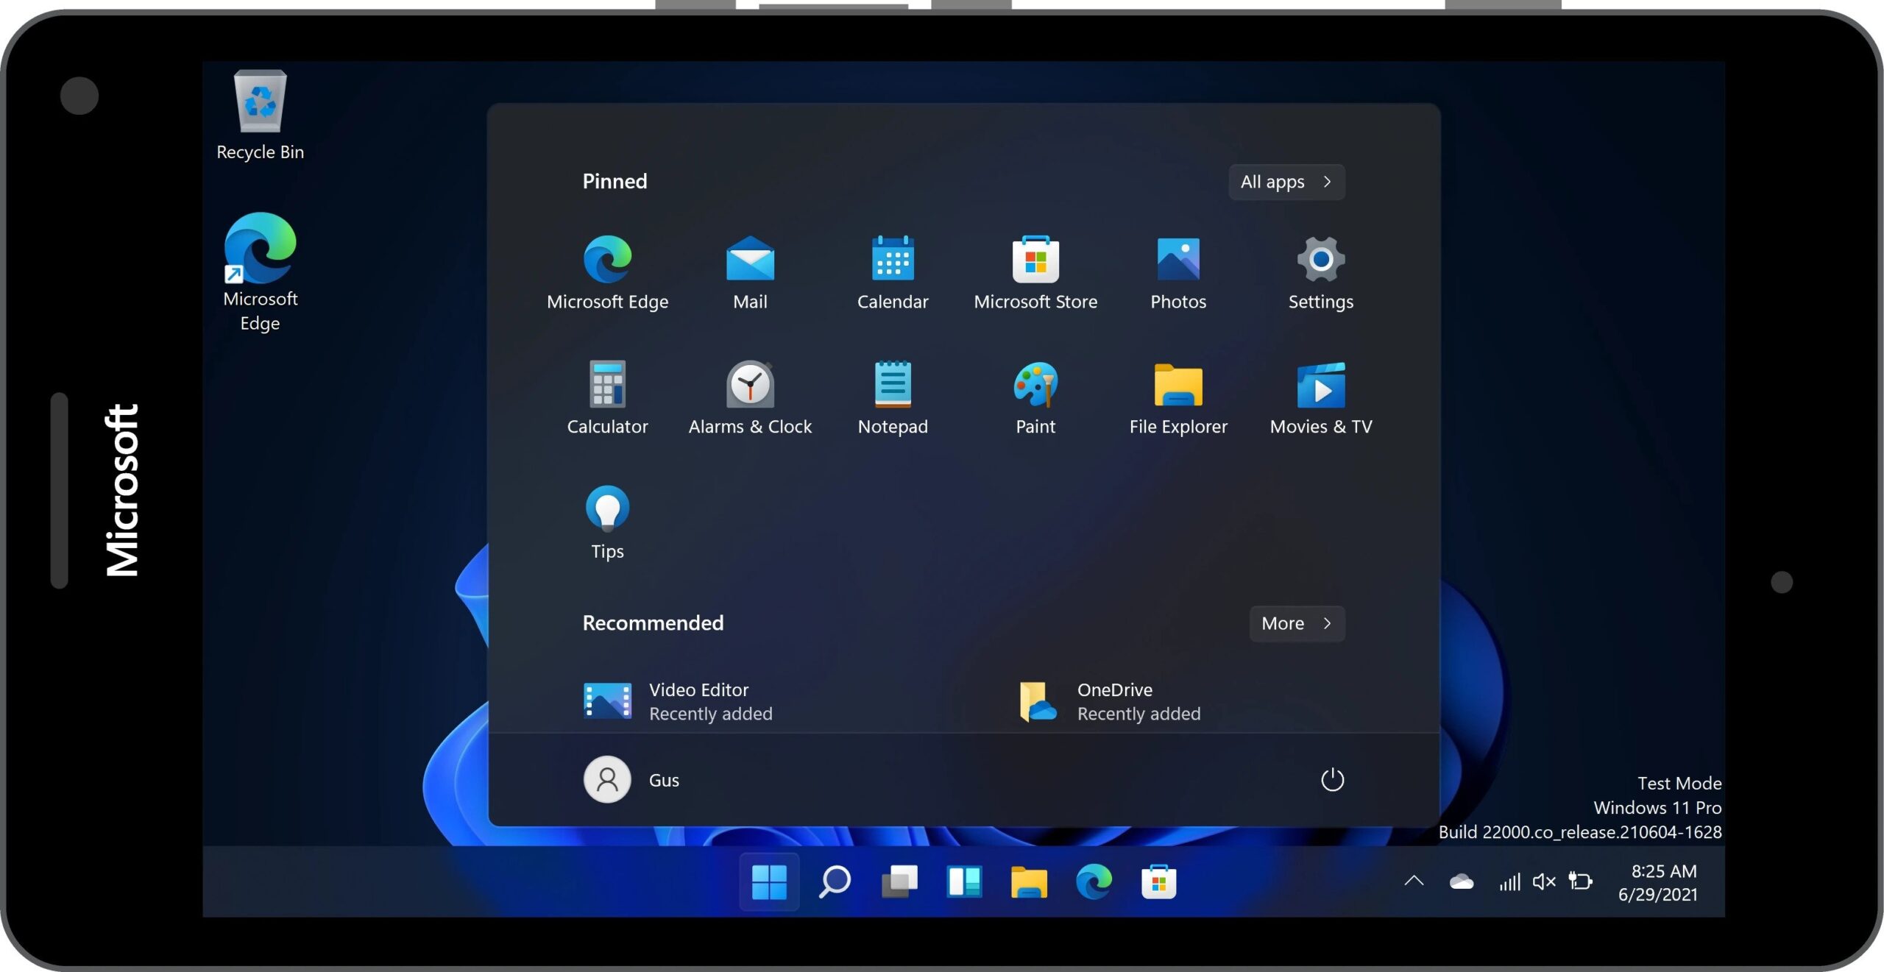Open Alarms & Clock
The height and width of the screenshot is (972, 1884).
(x=750, y=397)
